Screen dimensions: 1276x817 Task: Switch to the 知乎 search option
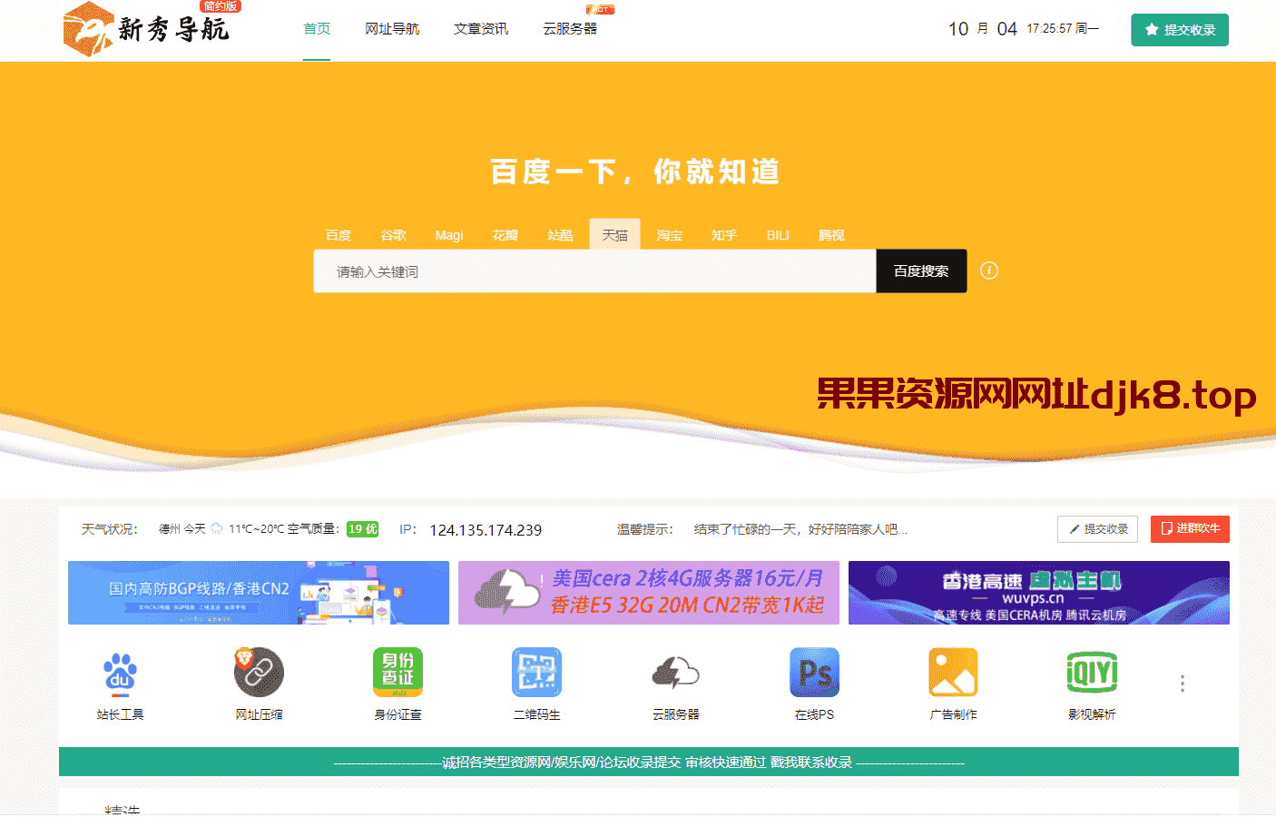(x=723, y=235)
